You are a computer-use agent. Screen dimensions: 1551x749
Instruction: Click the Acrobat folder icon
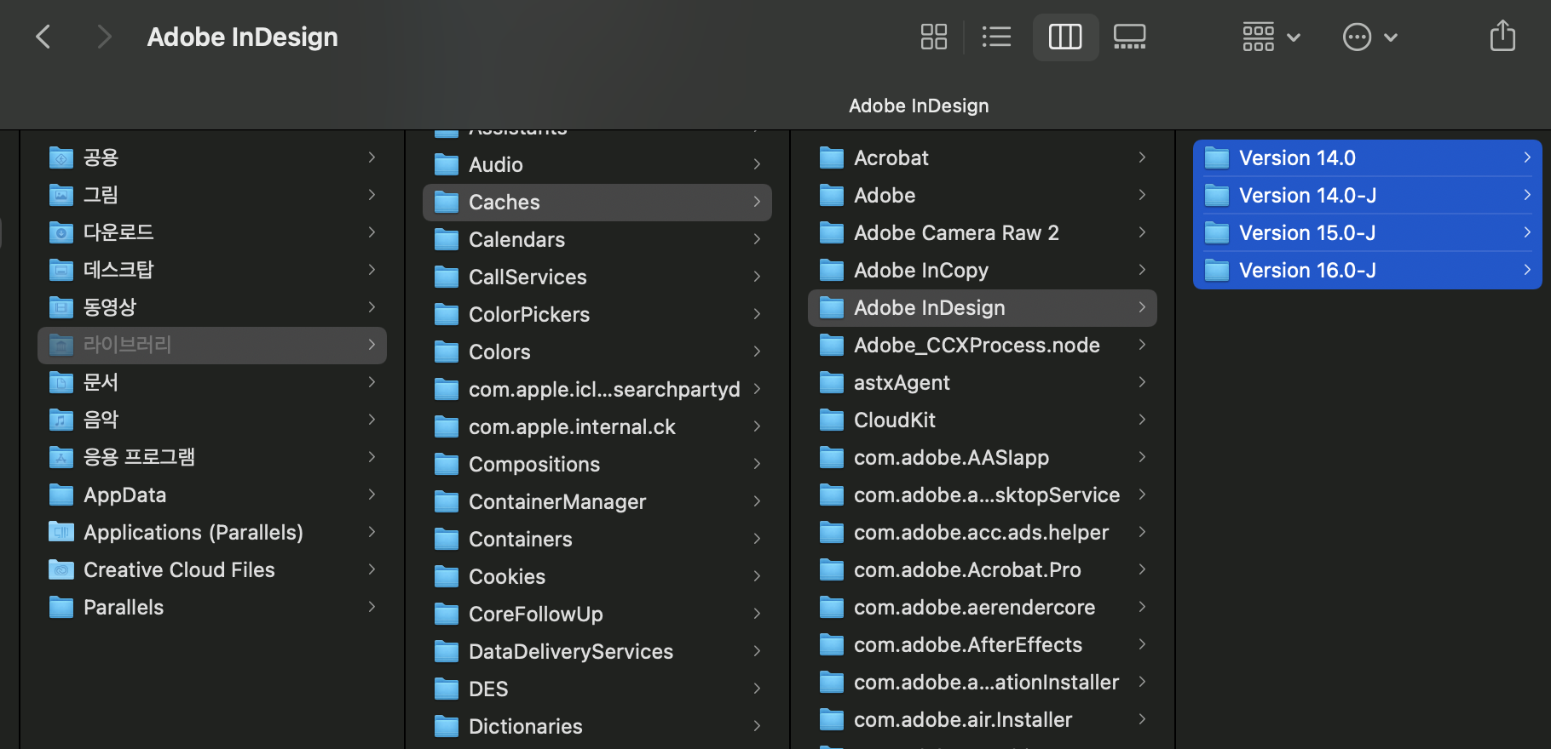point(832,157)
